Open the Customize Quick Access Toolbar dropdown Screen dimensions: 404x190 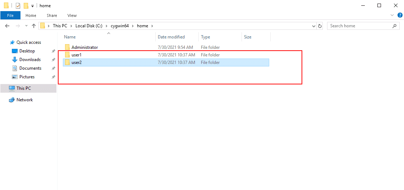[x=32, y=6]
